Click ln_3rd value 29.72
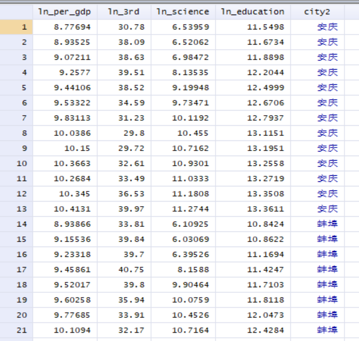 tap(131, 148)
